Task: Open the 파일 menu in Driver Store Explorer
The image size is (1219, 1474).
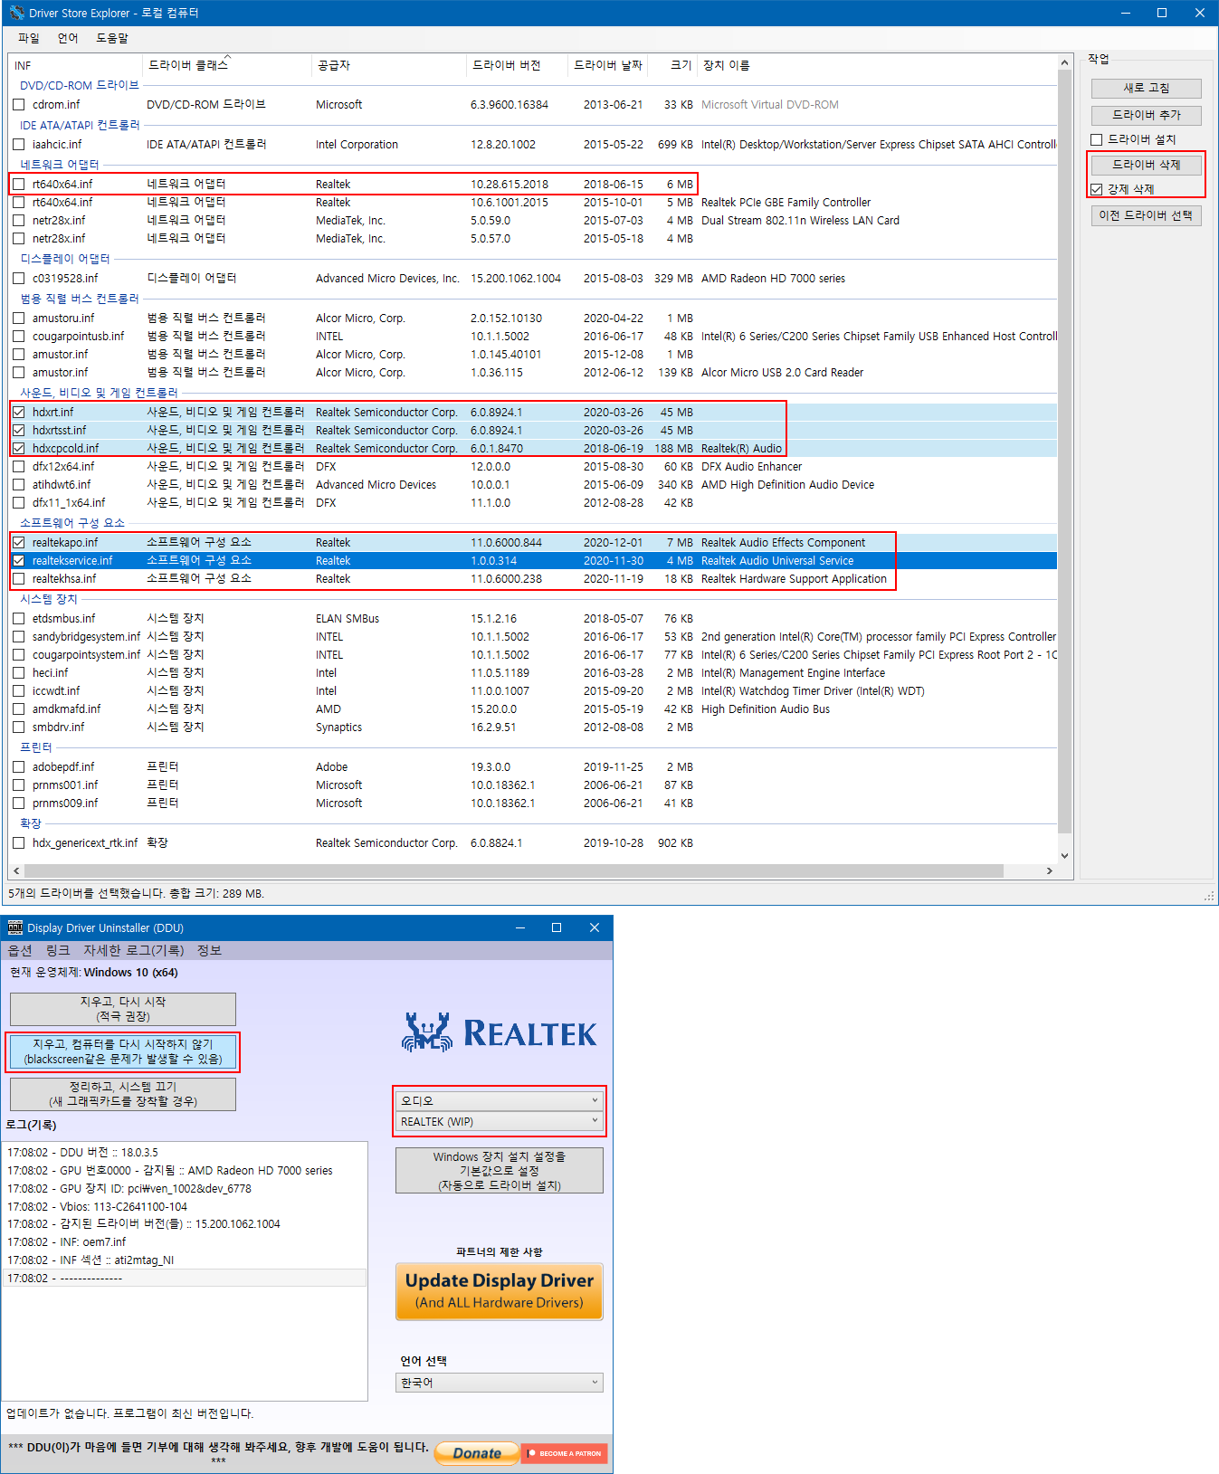Action: 29,38
